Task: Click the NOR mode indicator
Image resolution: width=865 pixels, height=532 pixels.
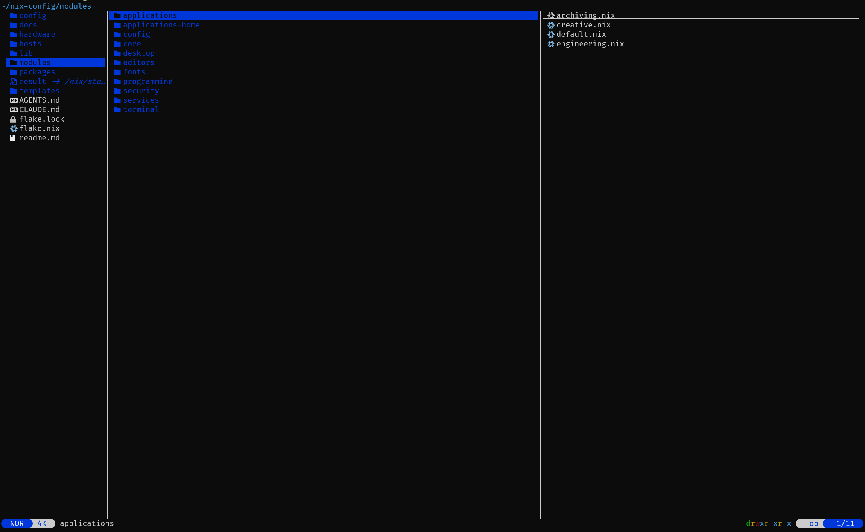Action: (x=17, y=523)
